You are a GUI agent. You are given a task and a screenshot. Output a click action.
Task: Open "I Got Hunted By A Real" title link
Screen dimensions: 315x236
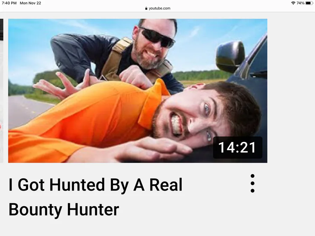point(96,185)
